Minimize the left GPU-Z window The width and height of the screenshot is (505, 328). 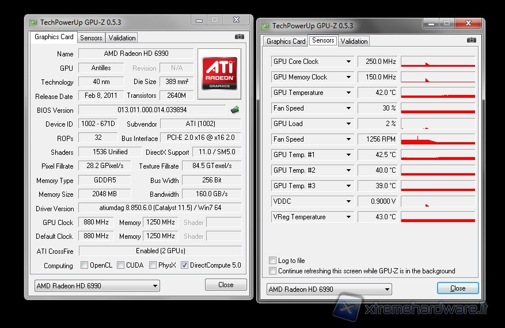(198, 20)
